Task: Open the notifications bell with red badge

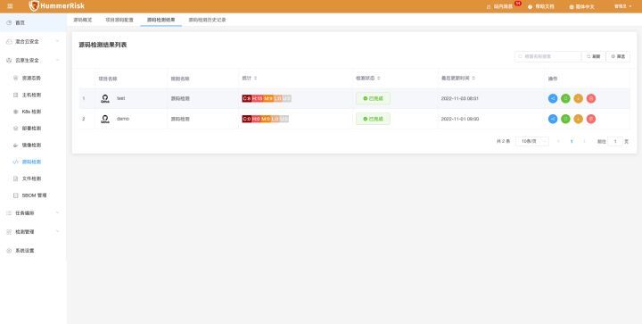Action: point(502,6)
